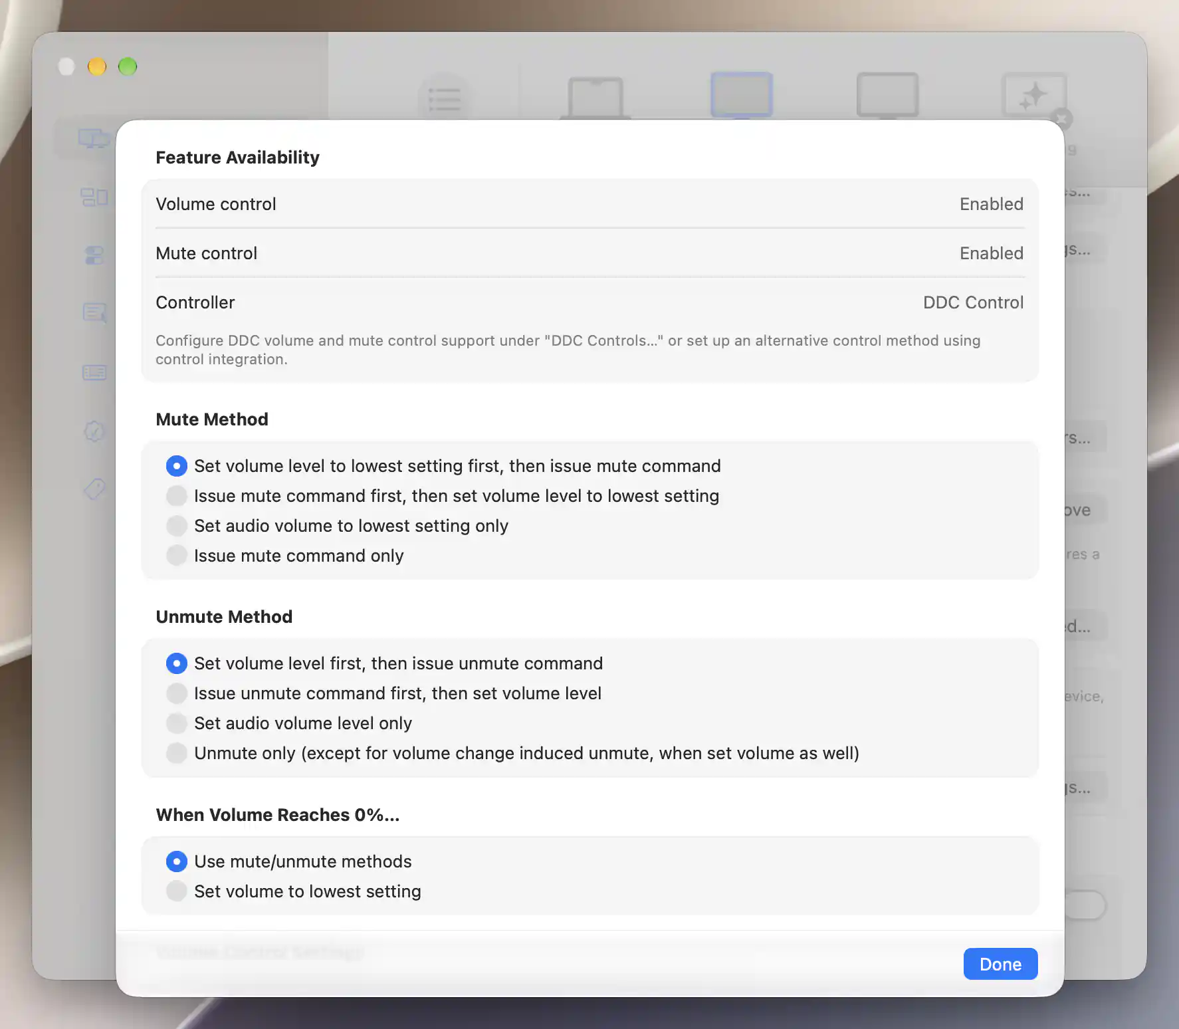Choose 'Set audio volume level only' unmute method
The width and height of the screenshot is (1179, 1029).
pyautogui.click(x=177, y=723)
